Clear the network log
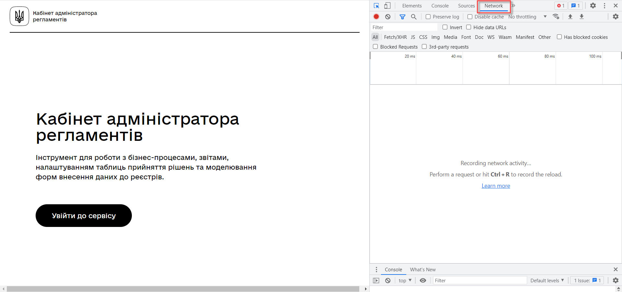 (x=388, y=17)
